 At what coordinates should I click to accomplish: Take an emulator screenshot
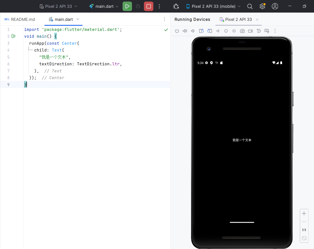coord(242,31)
